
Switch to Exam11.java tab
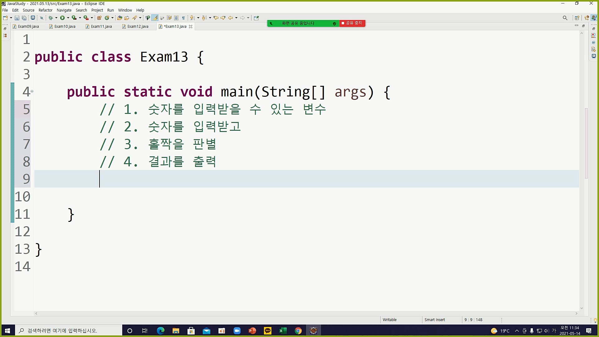[x=101, y=27]
